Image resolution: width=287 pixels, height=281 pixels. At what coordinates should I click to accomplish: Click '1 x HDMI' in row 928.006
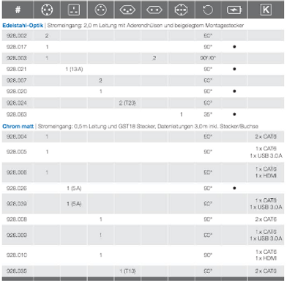point(266,175)
